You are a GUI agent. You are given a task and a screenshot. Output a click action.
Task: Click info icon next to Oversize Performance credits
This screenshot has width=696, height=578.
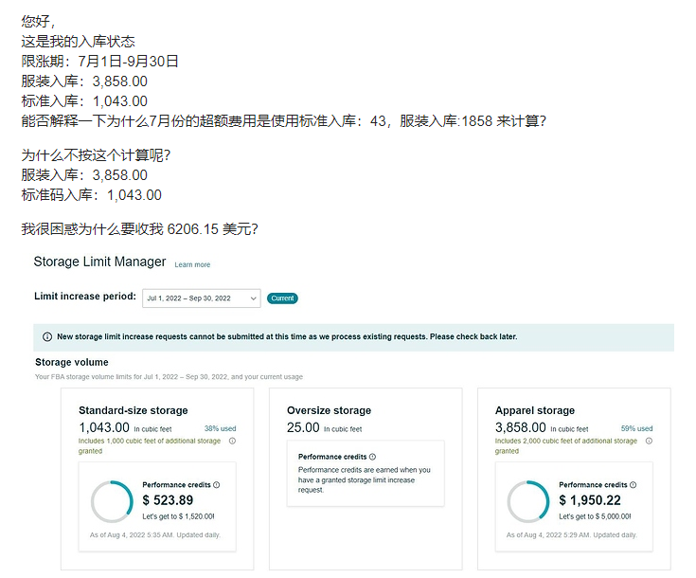tap(372, 457)
